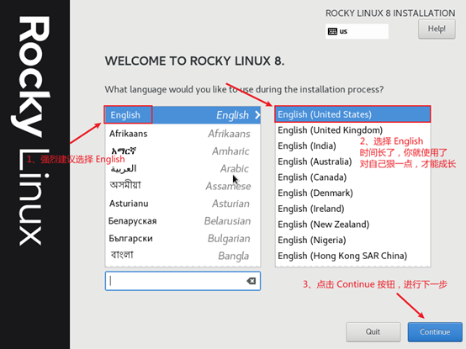Choose English (Australia) locale
The width and height of the screenshot is (466, 349).
pyautogui.click(x=352, y=161)
